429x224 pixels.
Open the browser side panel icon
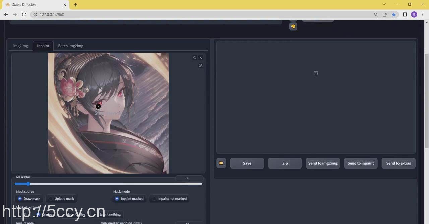tap(405, 14)
